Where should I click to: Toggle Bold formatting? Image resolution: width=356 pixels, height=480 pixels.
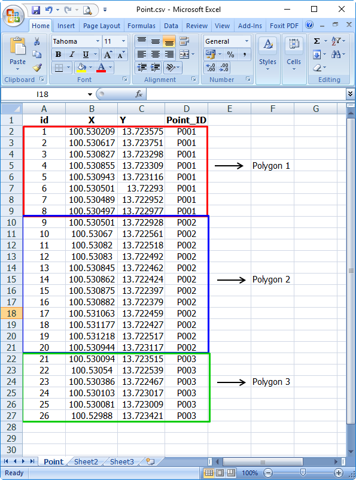tap(58, 54)
